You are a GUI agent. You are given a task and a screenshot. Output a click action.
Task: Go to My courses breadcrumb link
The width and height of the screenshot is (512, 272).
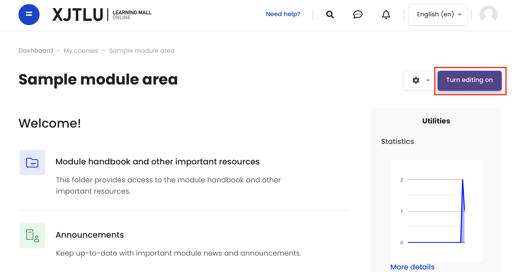pyautogui.click(x=81, y=51)
